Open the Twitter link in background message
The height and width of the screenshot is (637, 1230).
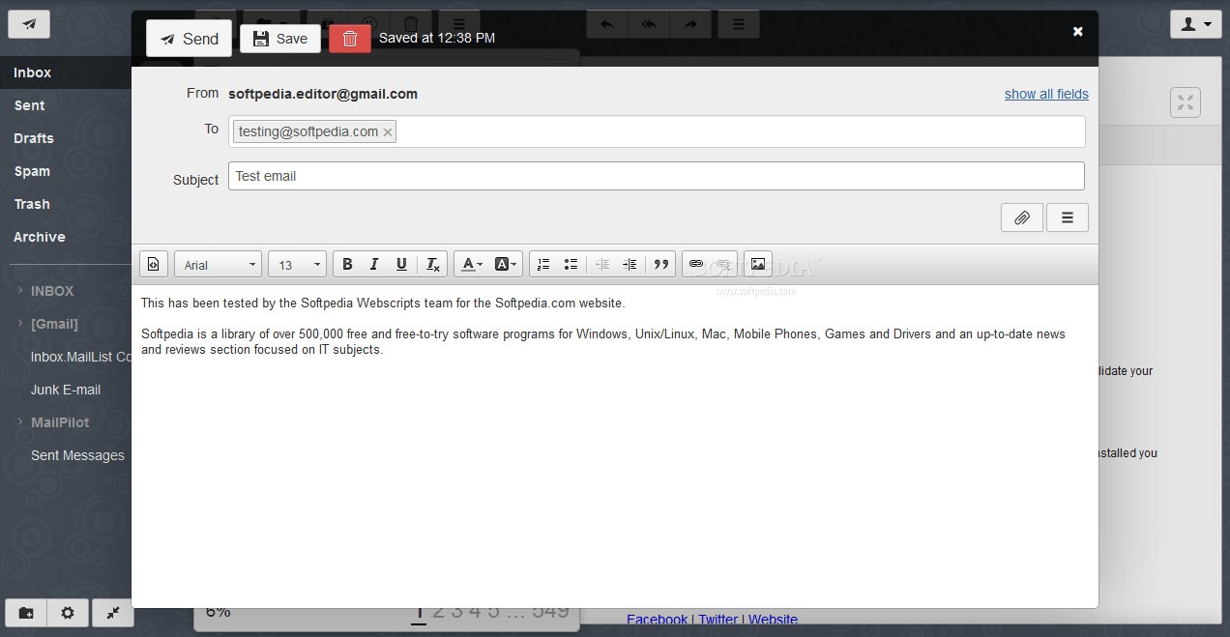(717, 620)
